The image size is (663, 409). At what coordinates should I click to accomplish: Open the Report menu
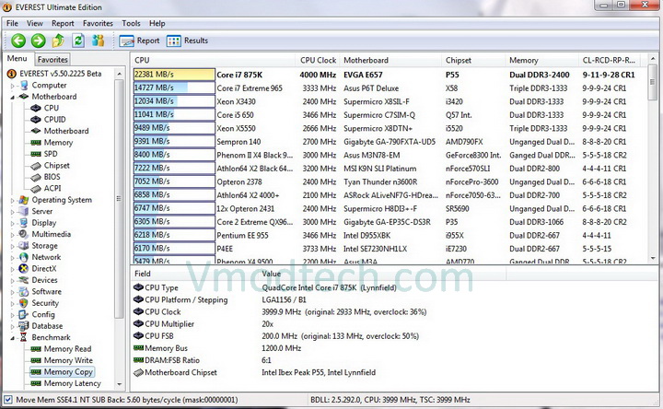[x=63, y=23]
